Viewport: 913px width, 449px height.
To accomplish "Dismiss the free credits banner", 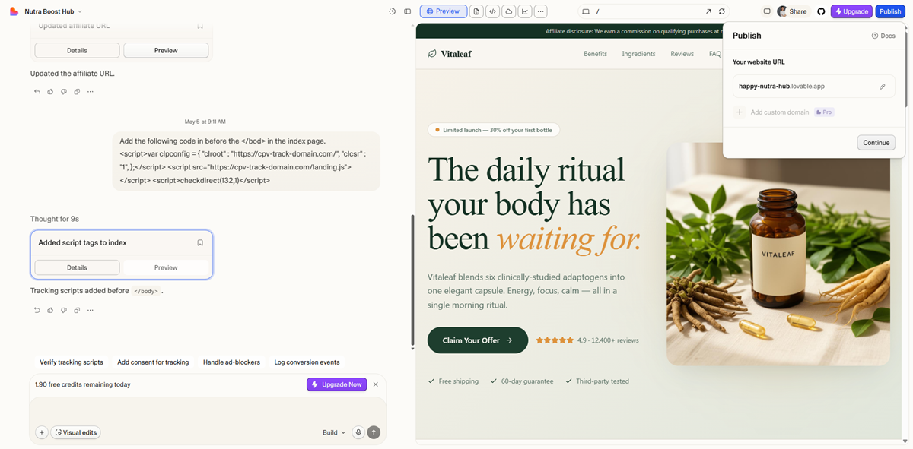I will [x=376, y=384].
